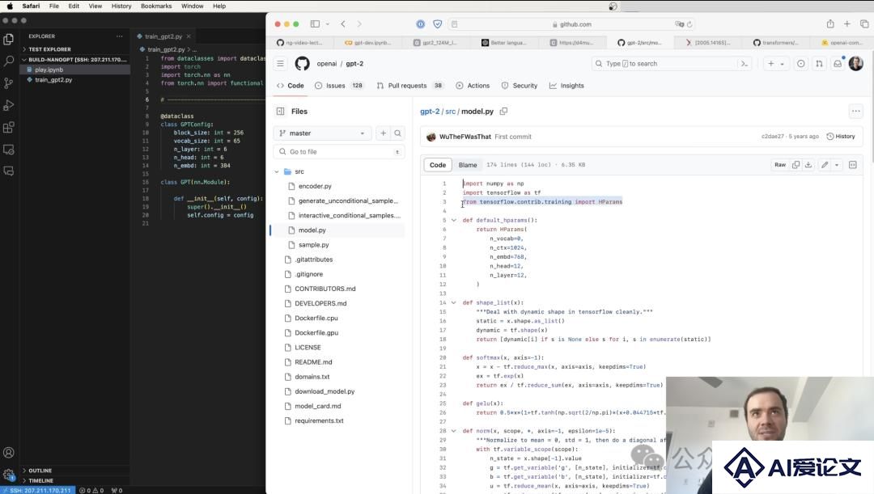The height and width of the screenshot is (494, 874).
Task: Open GitHub issues header icon
Action: pos(800,64)
